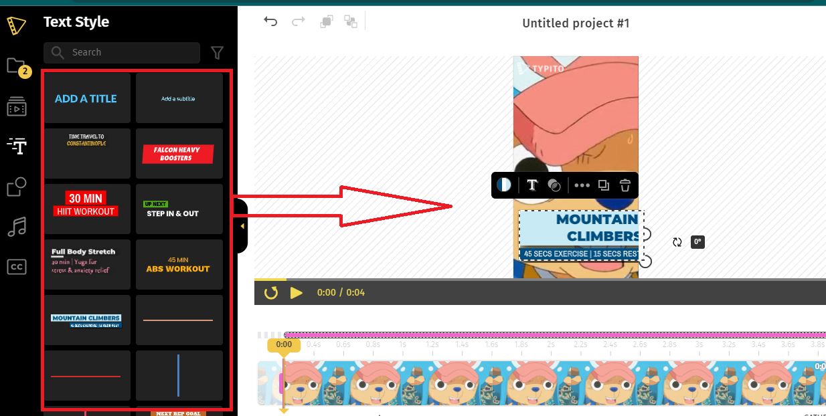The width and height of the screenshot is (826, 416).
Task: Play the video preview
Action: pyautogui.click(x=297, y=292)
